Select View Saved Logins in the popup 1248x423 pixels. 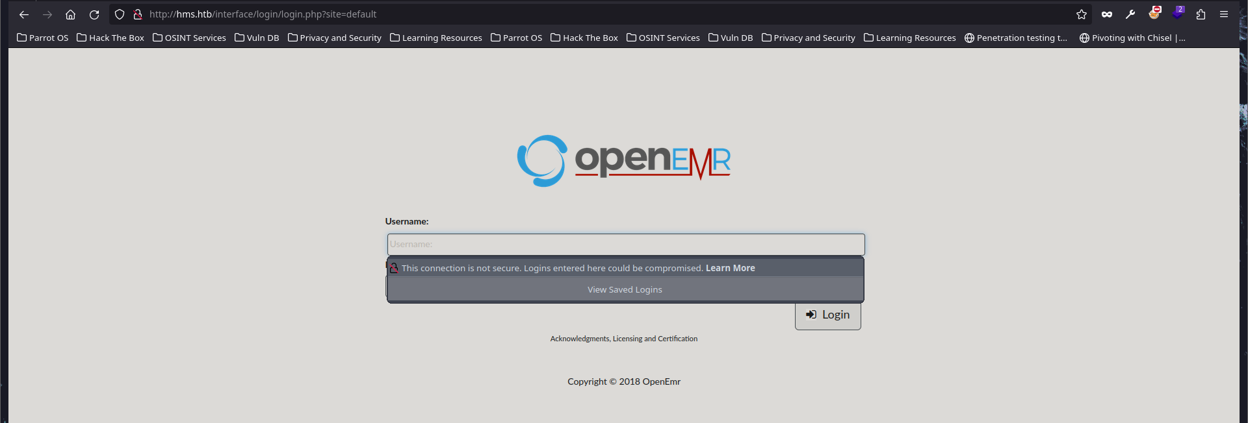(625, 290)
